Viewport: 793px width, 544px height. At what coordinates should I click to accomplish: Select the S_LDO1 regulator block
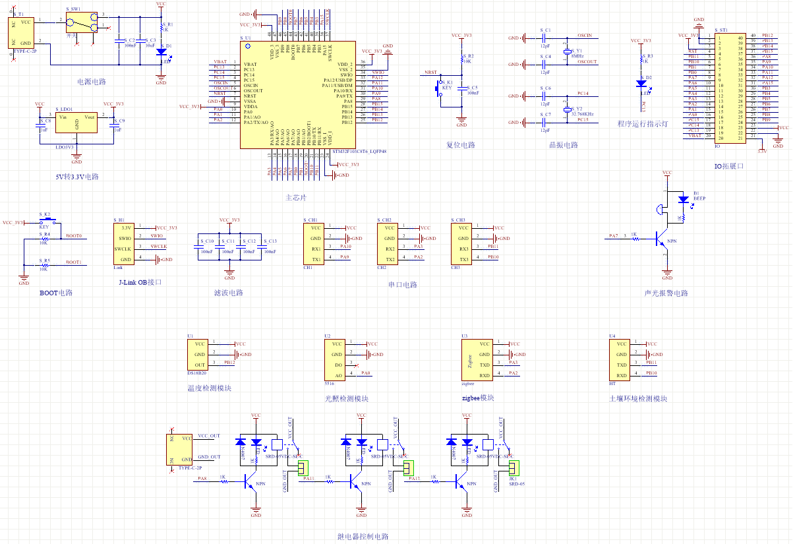tap(76, 123)
